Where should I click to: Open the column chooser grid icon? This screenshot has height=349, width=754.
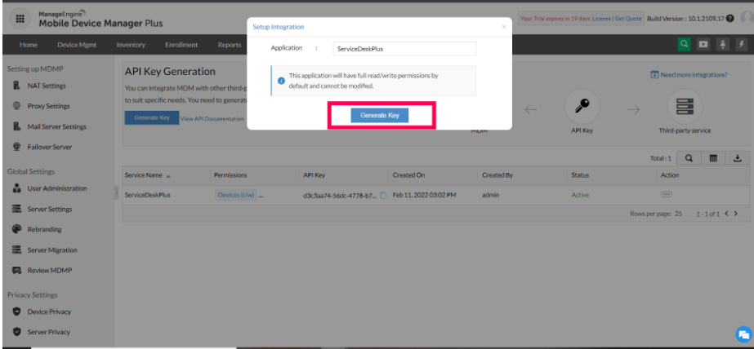click(x=713, y=158)
